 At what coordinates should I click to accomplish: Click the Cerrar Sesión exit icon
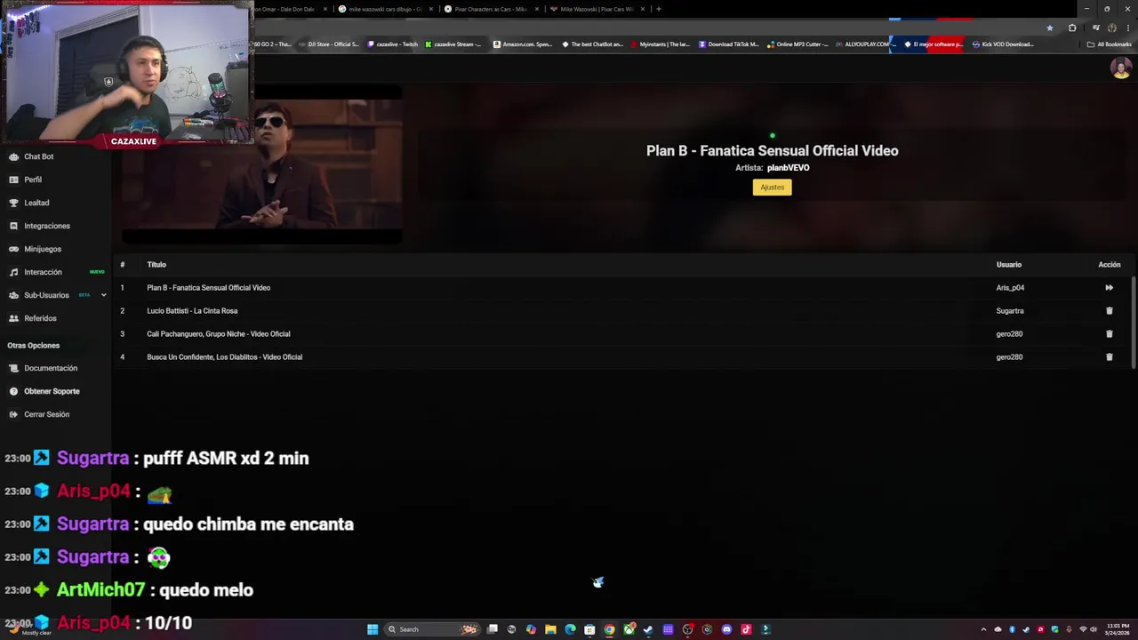(13, 414)
